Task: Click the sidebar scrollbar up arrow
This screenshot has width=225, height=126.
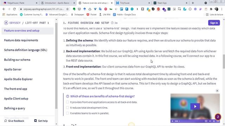Action: [x=56, y=20]
